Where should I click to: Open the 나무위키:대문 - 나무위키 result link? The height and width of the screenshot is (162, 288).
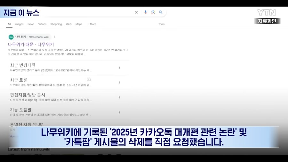point(31,45)
